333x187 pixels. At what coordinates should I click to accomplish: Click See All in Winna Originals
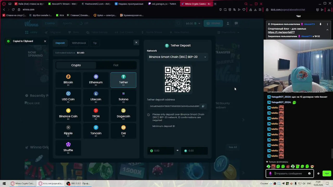(233, 147)
